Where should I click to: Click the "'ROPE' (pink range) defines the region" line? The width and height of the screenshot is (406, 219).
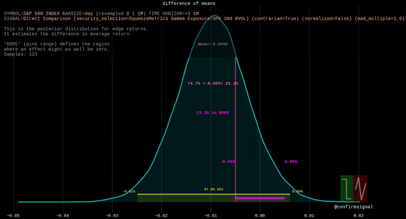click(57, 44)
